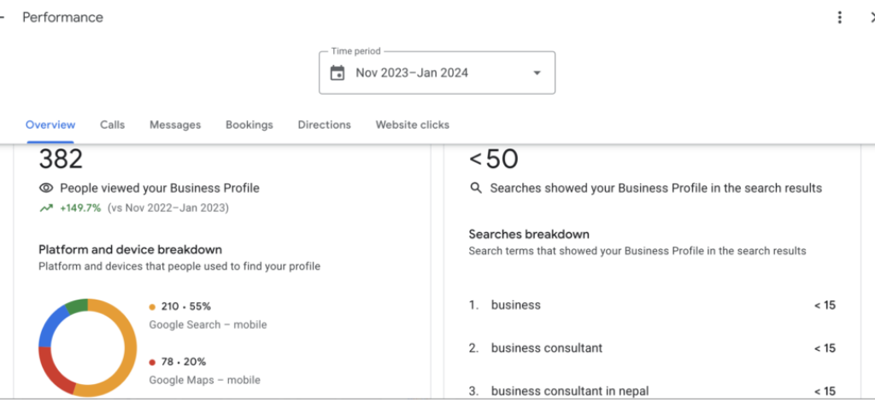Go to the Website clicks tab
Viewport: 875px width, 408px height.
pyautogui.click(x=412, y=125)
